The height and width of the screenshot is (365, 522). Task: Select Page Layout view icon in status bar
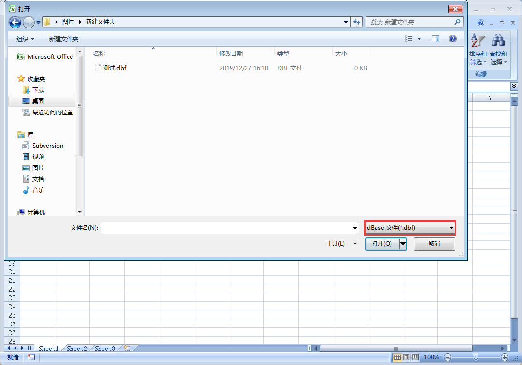pos(405,357)
